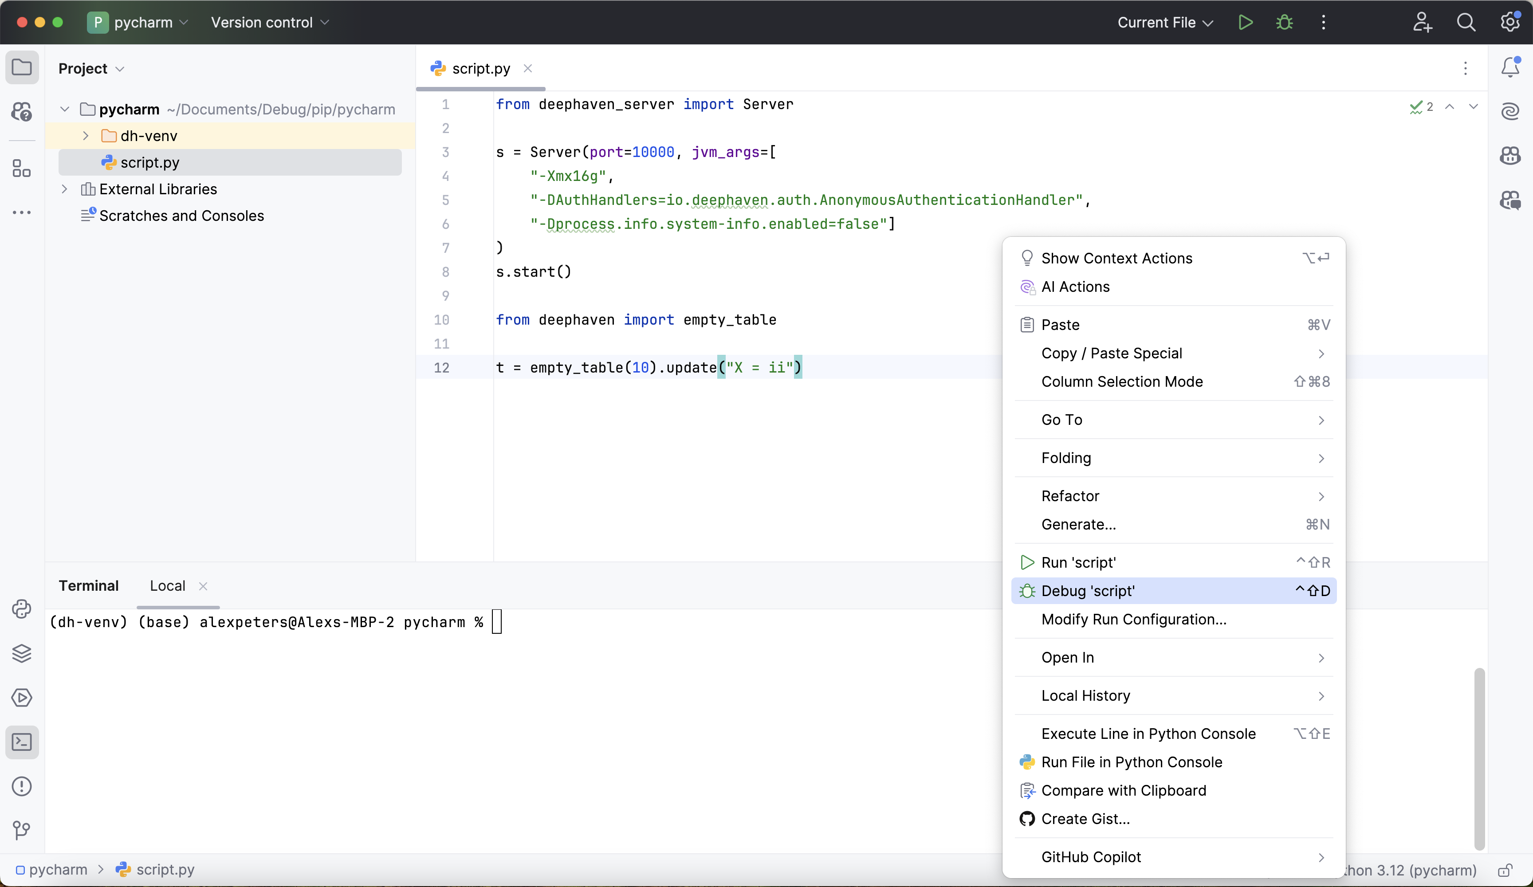Open the Git version control sidebar icon

pos(22,830)
